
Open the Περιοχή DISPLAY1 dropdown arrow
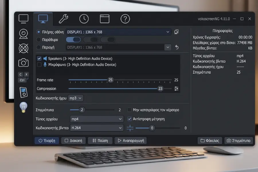[168, 47]
